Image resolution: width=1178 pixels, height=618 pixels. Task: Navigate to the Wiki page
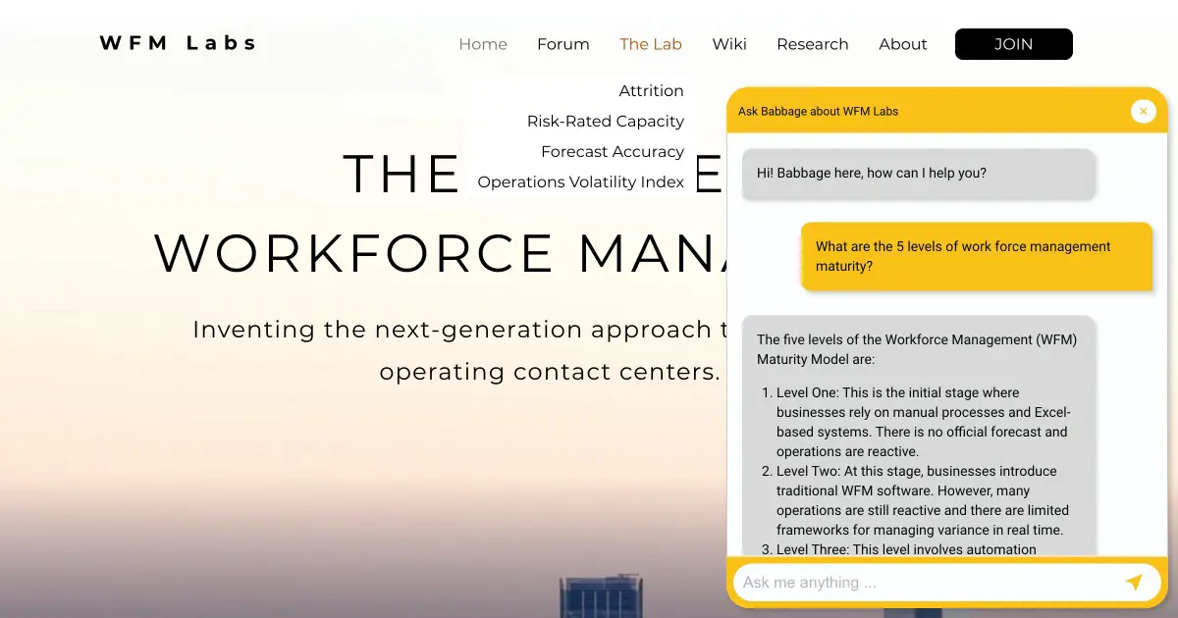coord(729,44)
